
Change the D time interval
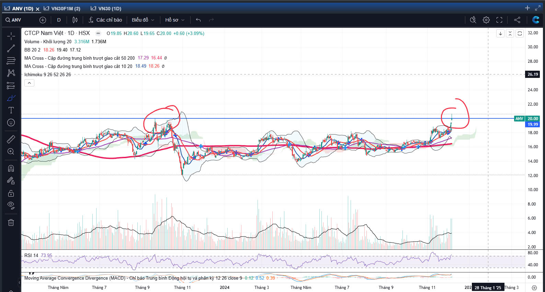point(59,20)
